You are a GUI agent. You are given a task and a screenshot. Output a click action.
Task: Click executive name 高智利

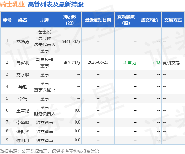pos(23,63)
